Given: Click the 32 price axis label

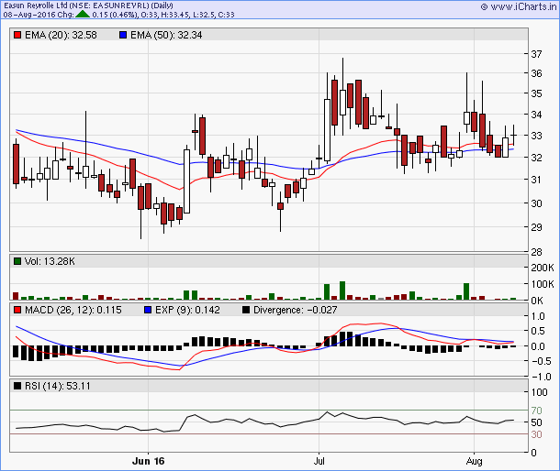Looking at the screenshot, I should [536, 158].
